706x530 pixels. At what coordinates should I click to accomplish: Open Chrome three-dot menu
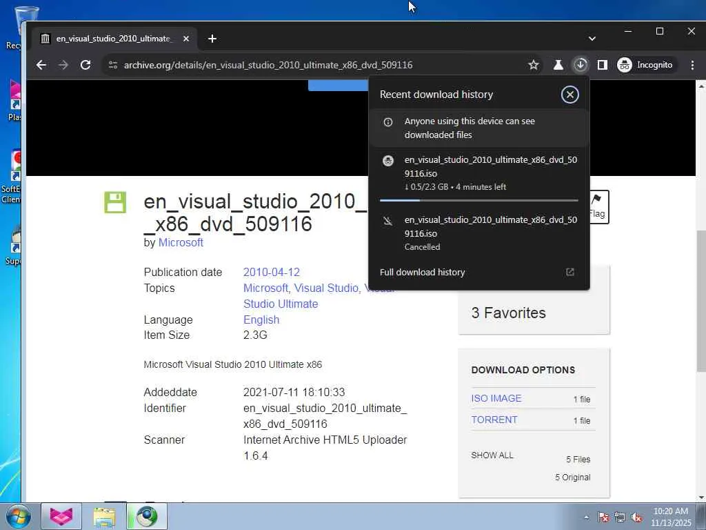pyautogui.click(x=692, y=65)
